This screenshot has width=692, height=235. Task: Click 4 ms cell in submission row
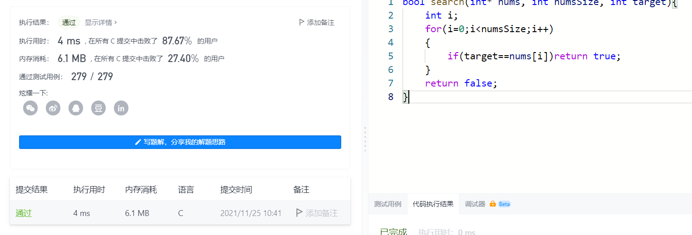point(82,213)
